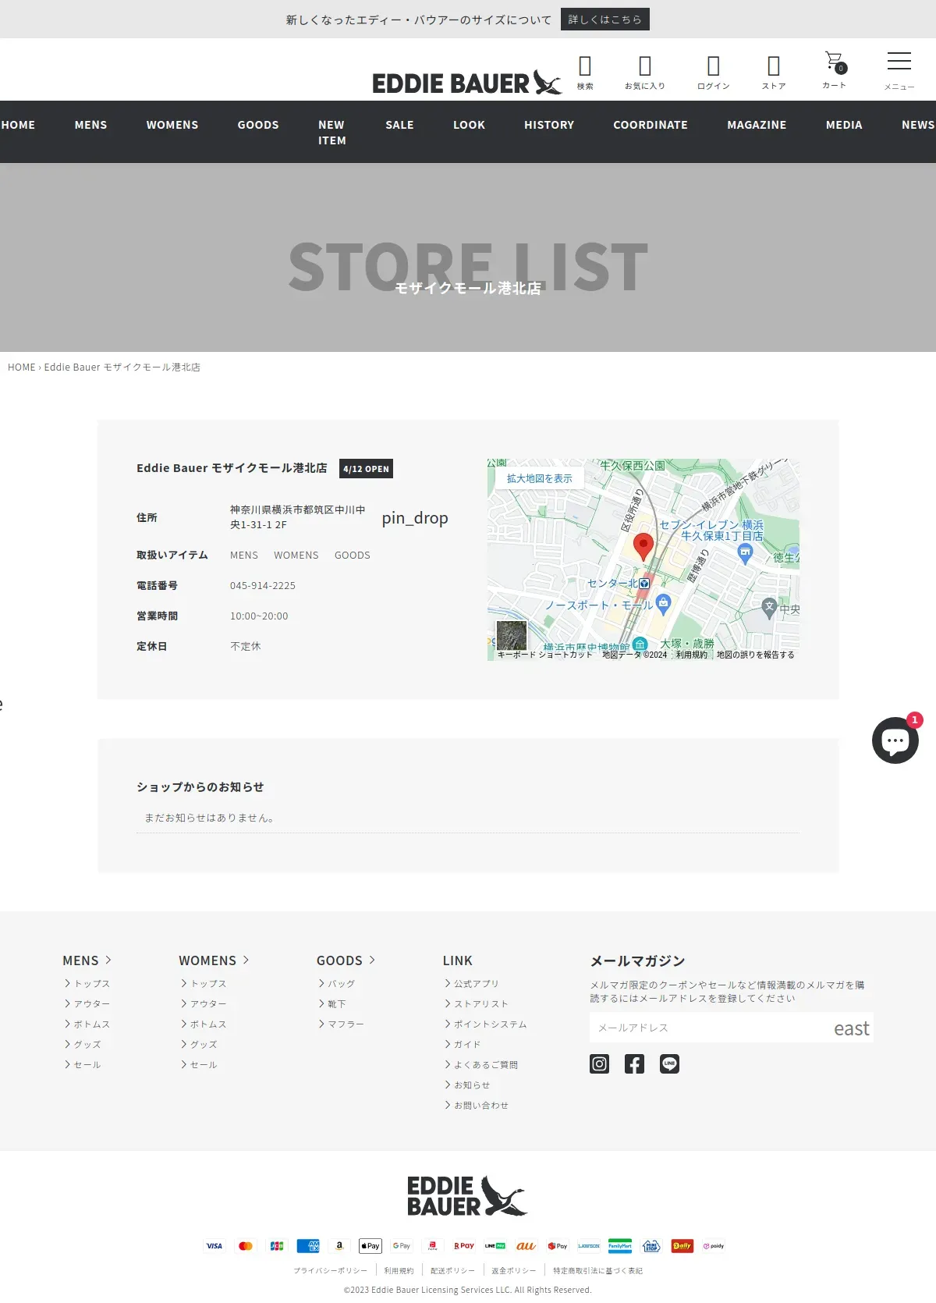Open 公式アプリ under LINK
This screenshot has width=936, height=1303.
[472, 984]
